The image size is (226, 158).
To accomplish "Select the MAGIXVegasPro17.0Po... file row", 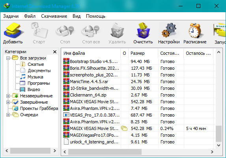I will [x=138, y=135].
